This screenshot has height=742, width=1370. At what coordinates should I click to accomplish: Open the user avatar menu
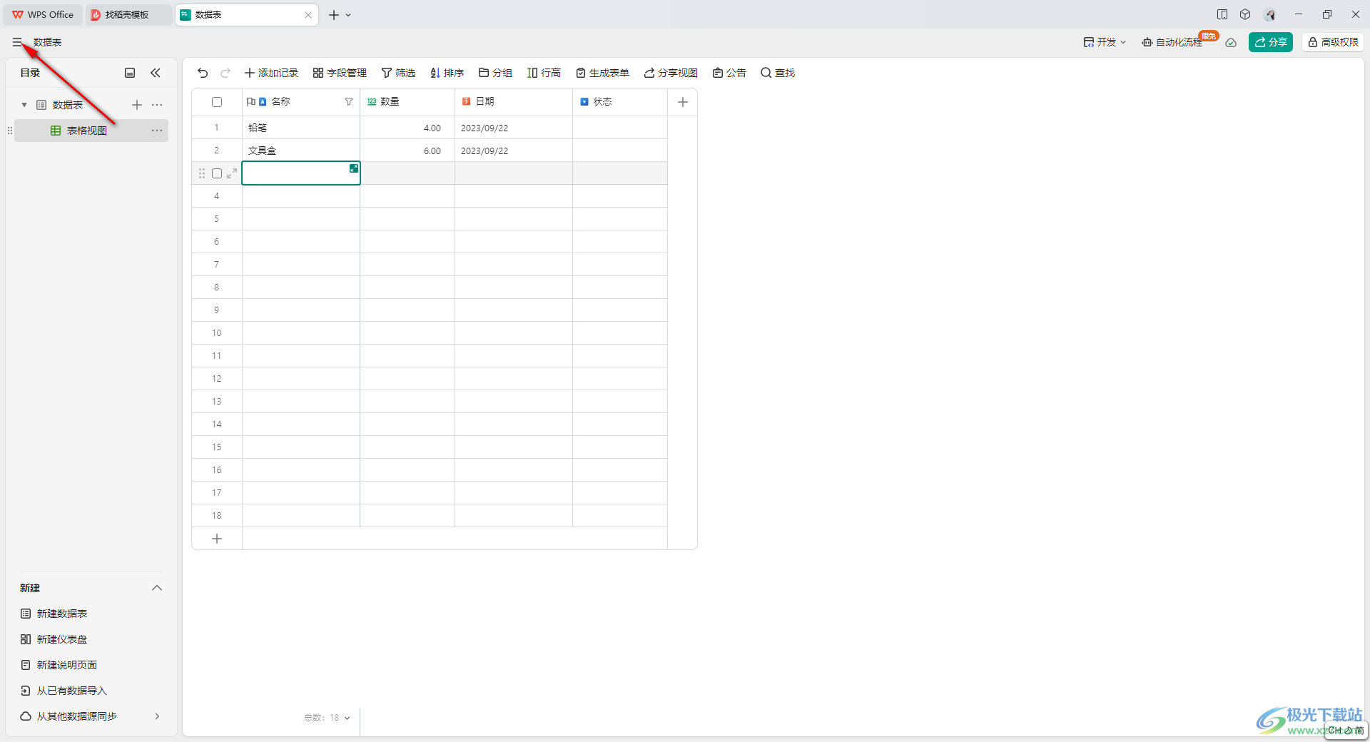click(x=1270, y=14)
